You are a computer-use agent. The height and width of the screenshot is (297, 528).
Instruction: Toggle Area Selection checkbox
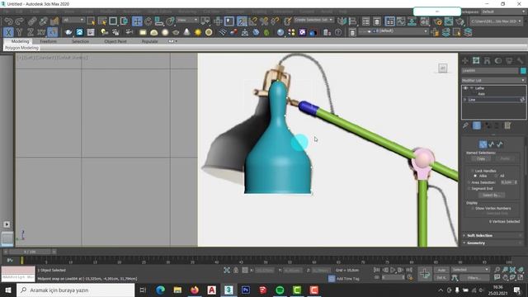pos(469,182)
